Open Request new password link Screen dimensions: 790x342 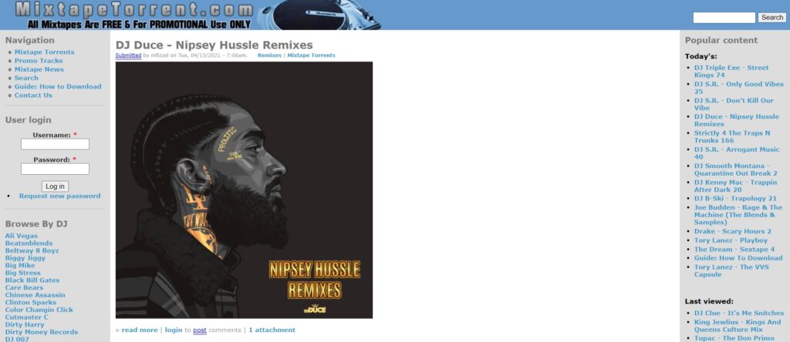59,196
